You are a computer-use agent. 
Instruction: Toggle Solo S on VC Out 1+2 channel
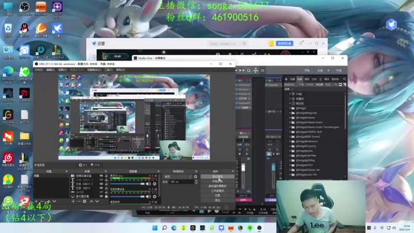[277, 150]
